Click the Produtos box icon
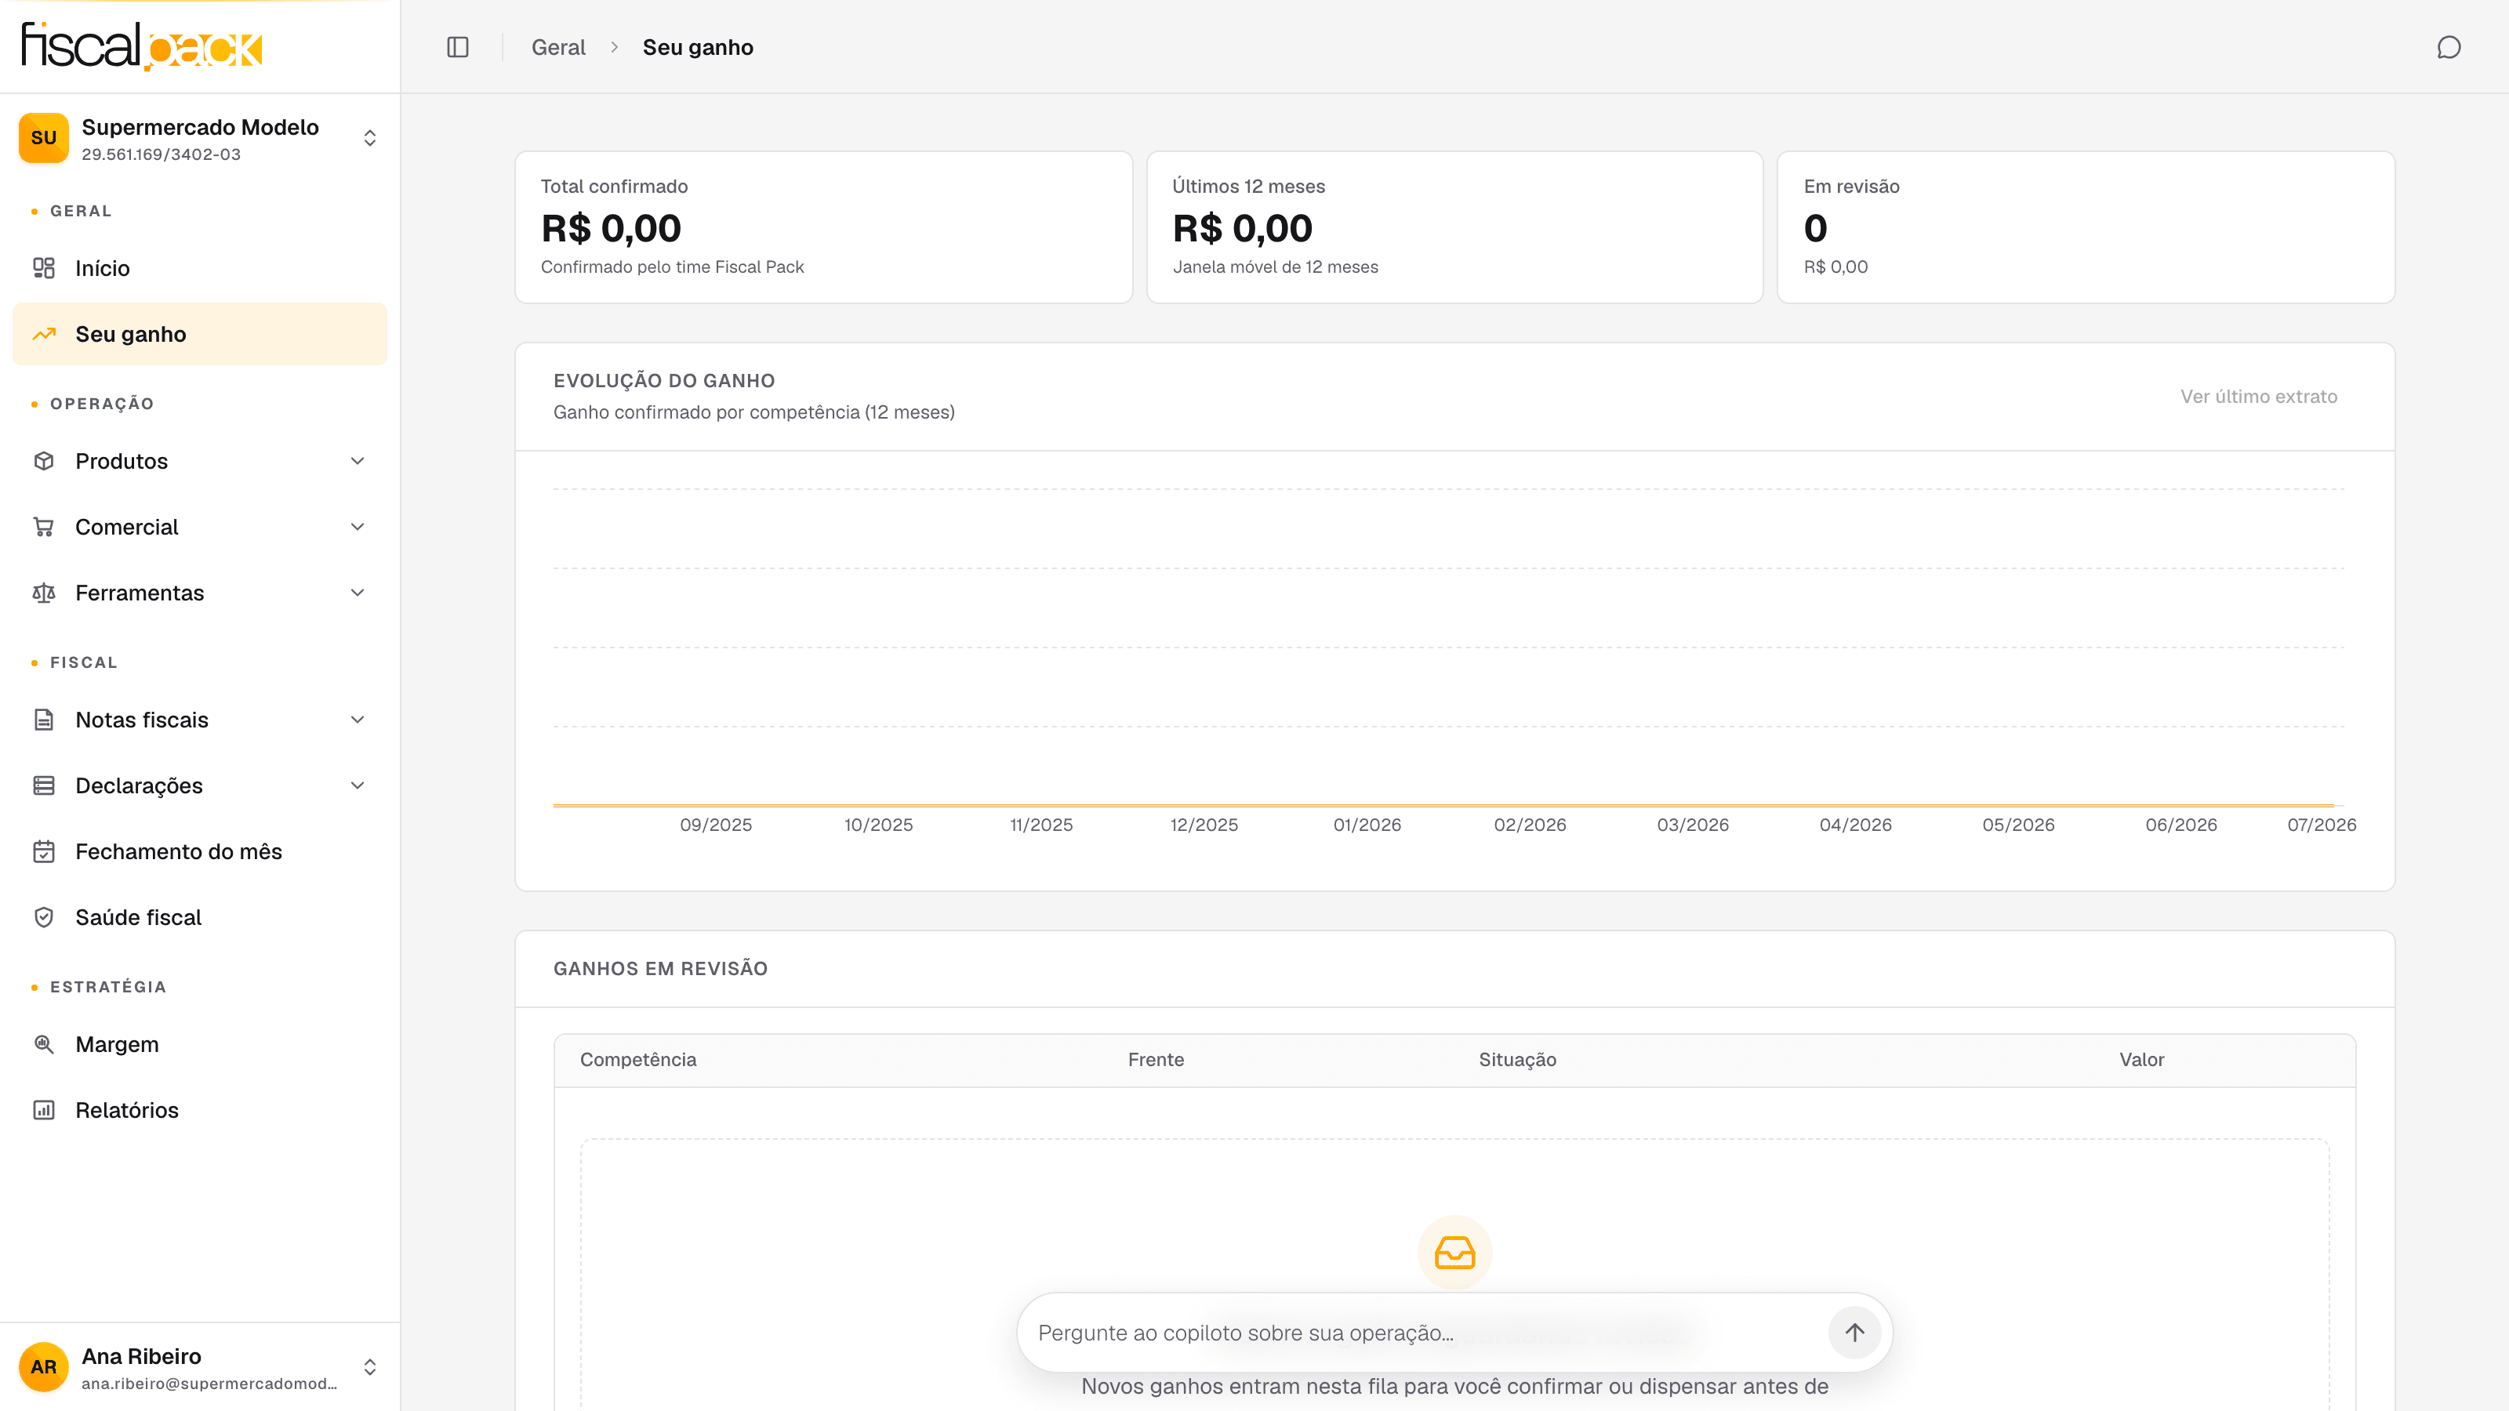Viewport: 2509px width, 1411px height. pos(44,461)
